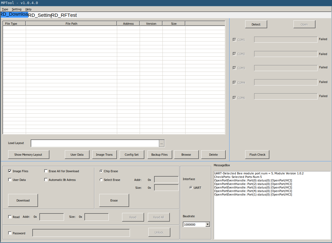Expand the Baudrate dropdown
This screenshot has width=332, height=243.
tap(208, 225)
